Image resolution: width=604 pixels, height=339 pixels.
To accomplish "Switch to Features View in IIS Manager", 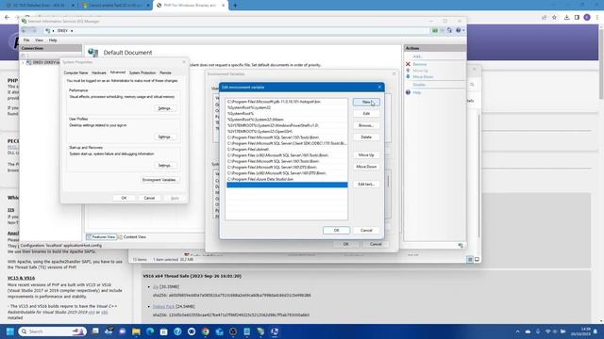I will pyautogui.click(x=101, y=237).
